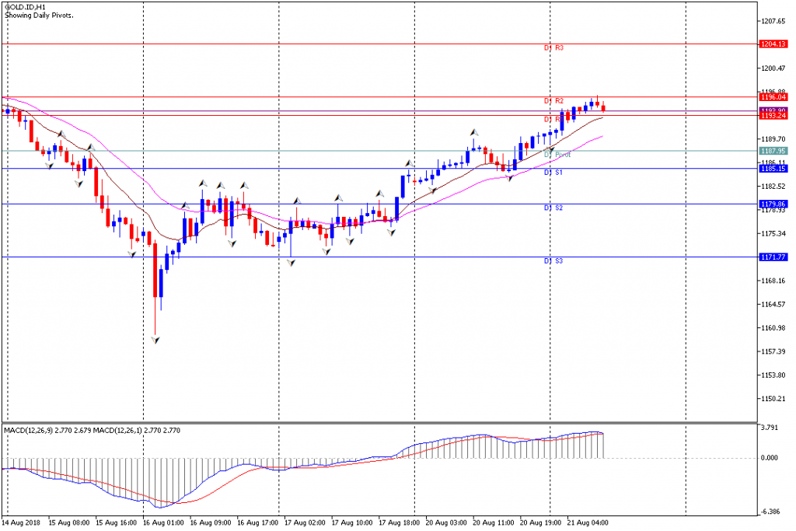Click the 21 Aug 04:00 time label
The width and height of the screenshot is (796, 531).
coord(588,522)
